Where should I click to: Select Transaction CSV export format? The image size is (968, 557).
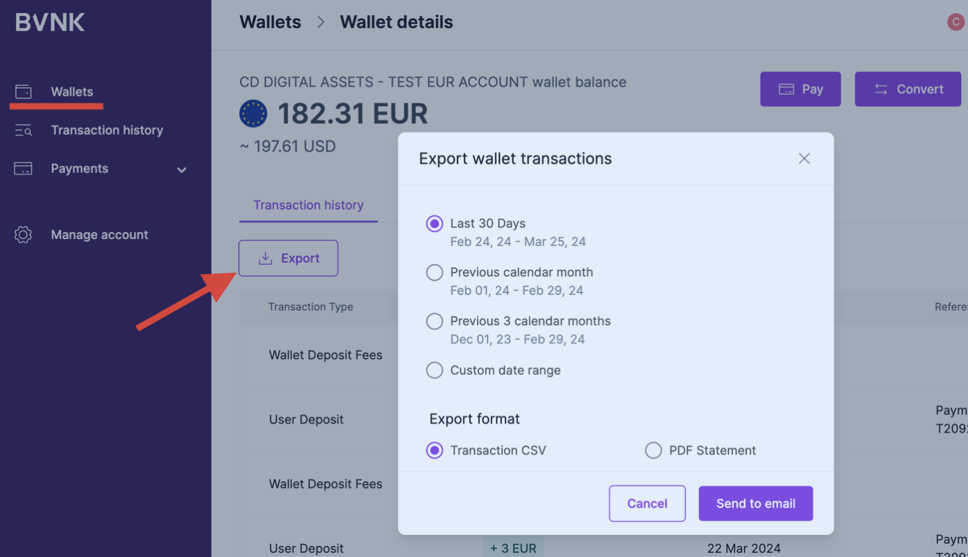click(435, 451)
